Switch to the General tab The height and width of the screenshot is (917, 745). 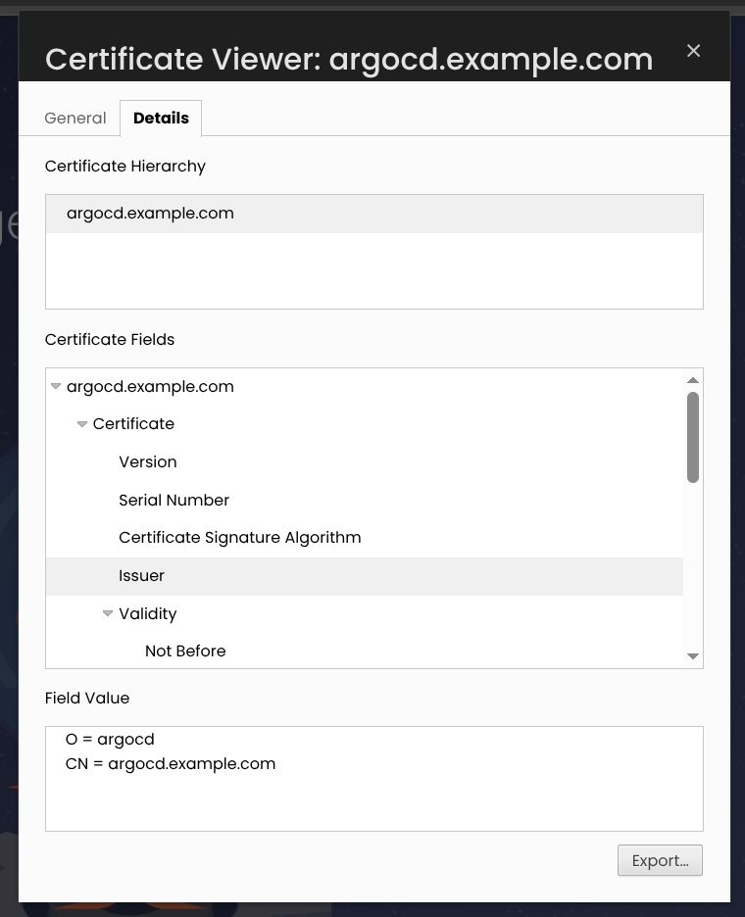(75, 119)
